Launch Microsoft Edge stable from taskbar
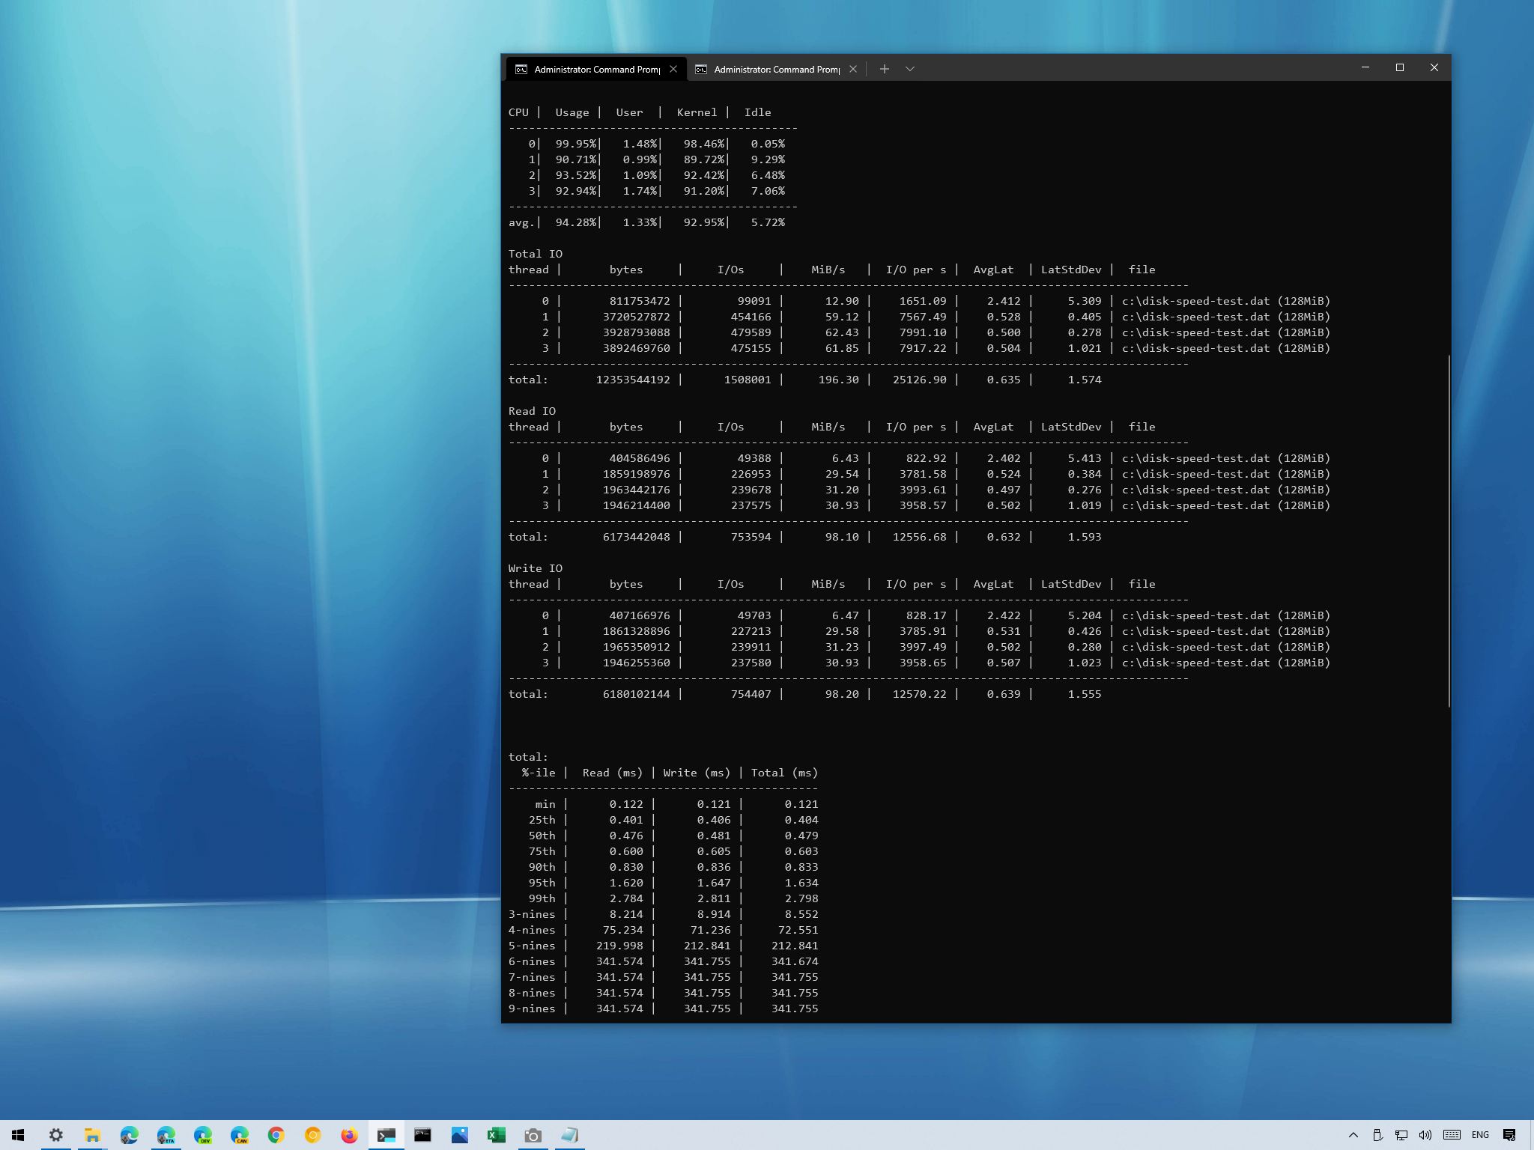Image resolution: width=1534 pixels, height=1150 pixels. click(129, 1135)
